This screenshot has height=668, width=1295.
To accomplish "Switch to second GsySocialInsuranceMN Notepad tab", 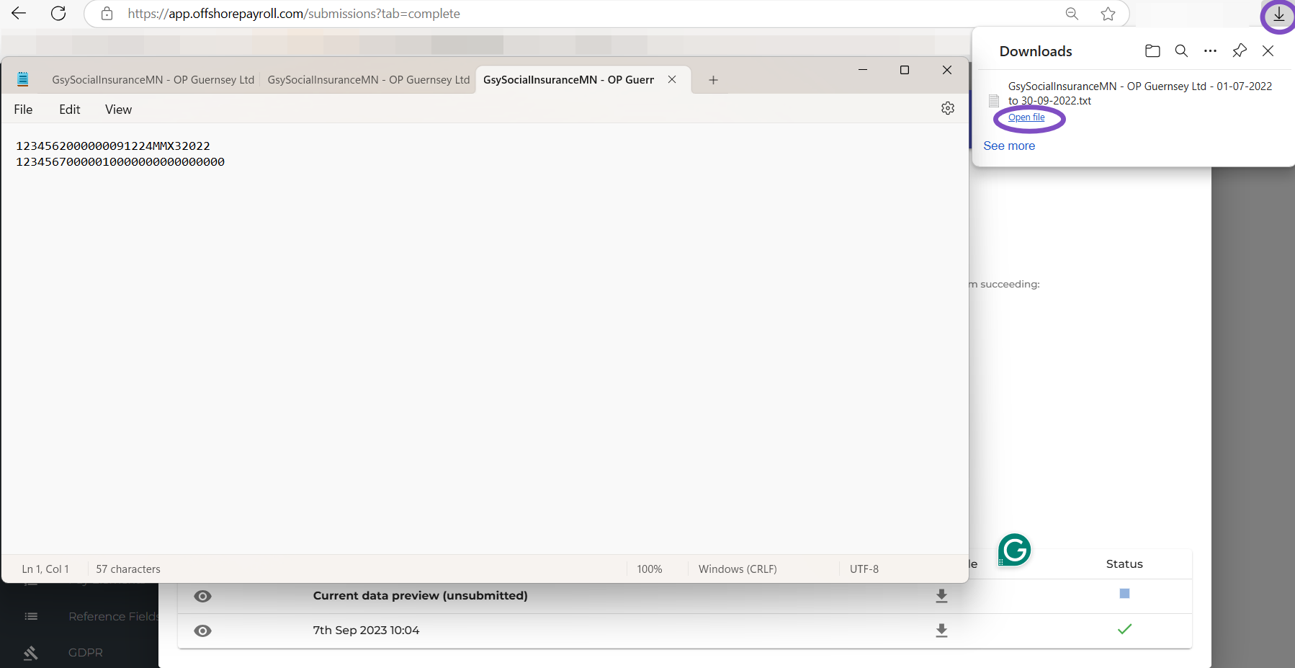I will (x=368, y=80).
